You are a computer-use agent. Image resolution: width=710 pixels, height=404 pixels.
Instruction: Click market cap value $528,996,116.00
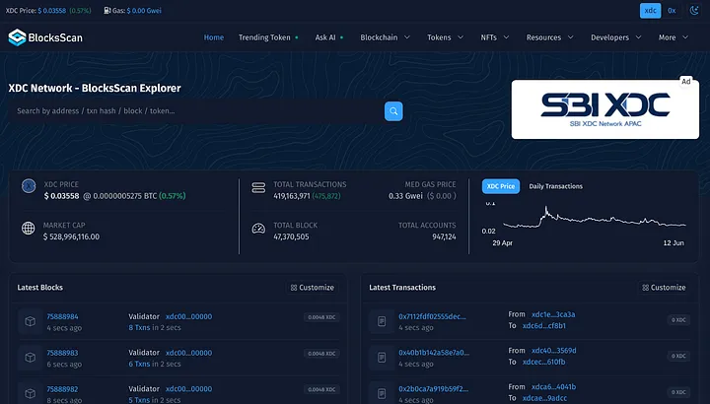[72, 236]
